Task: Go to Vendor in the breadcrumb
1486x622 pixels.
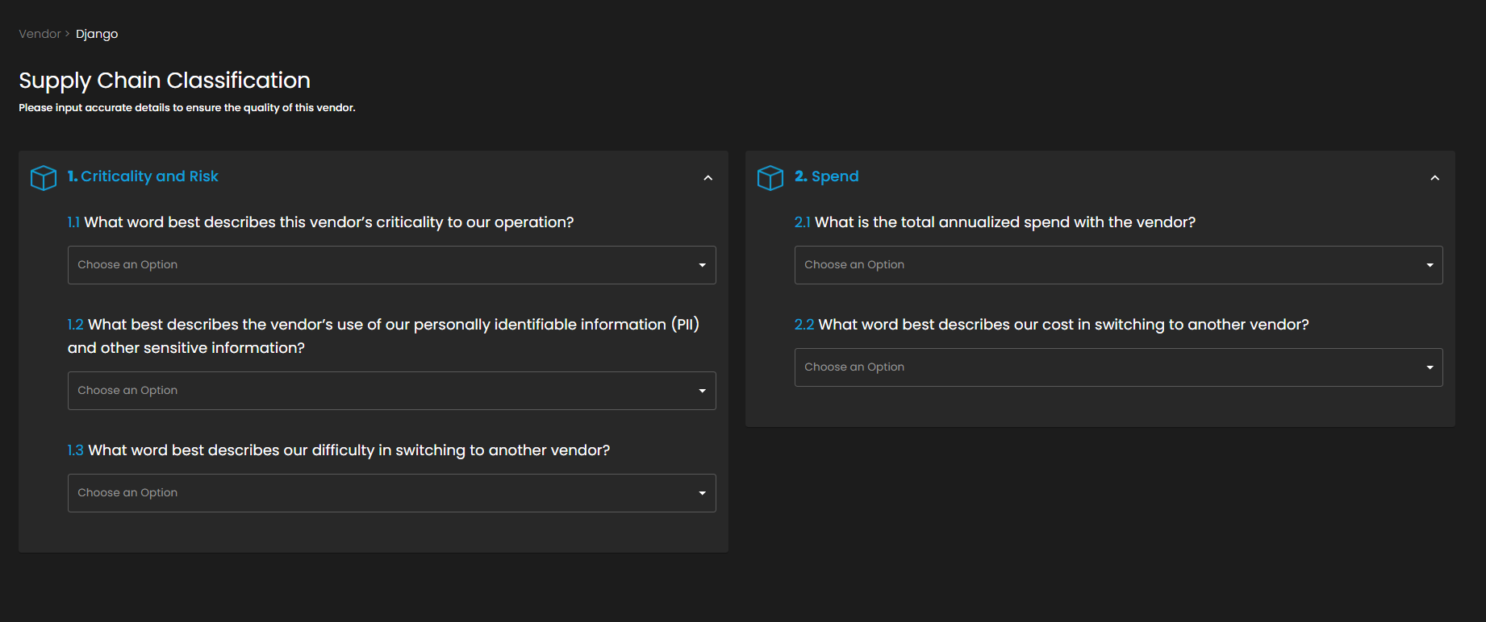Action: [x=40, y=34]
